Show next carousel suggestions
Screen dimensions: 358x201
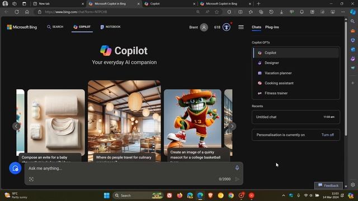coord(232,126)
